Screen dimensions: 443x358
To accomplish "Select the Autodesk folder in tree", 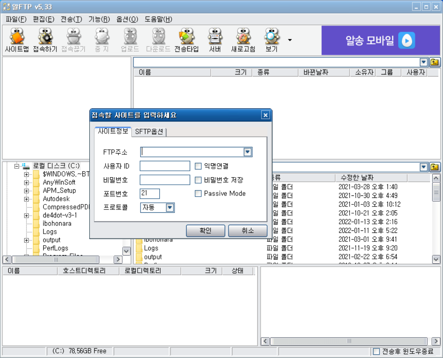I will [x=56, y=199].
